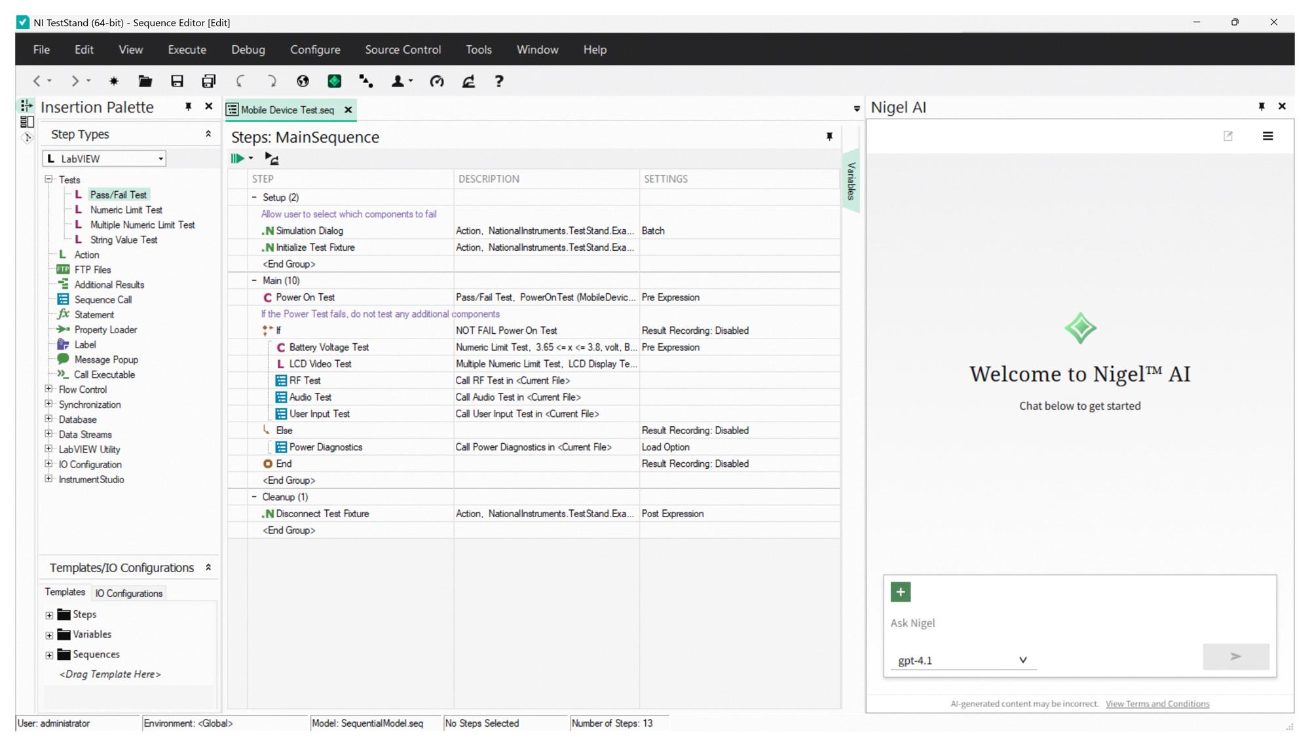The width and height of the screenshot is (1310, 747).
Task: Open the Execute menu
Action: point(187,50)
